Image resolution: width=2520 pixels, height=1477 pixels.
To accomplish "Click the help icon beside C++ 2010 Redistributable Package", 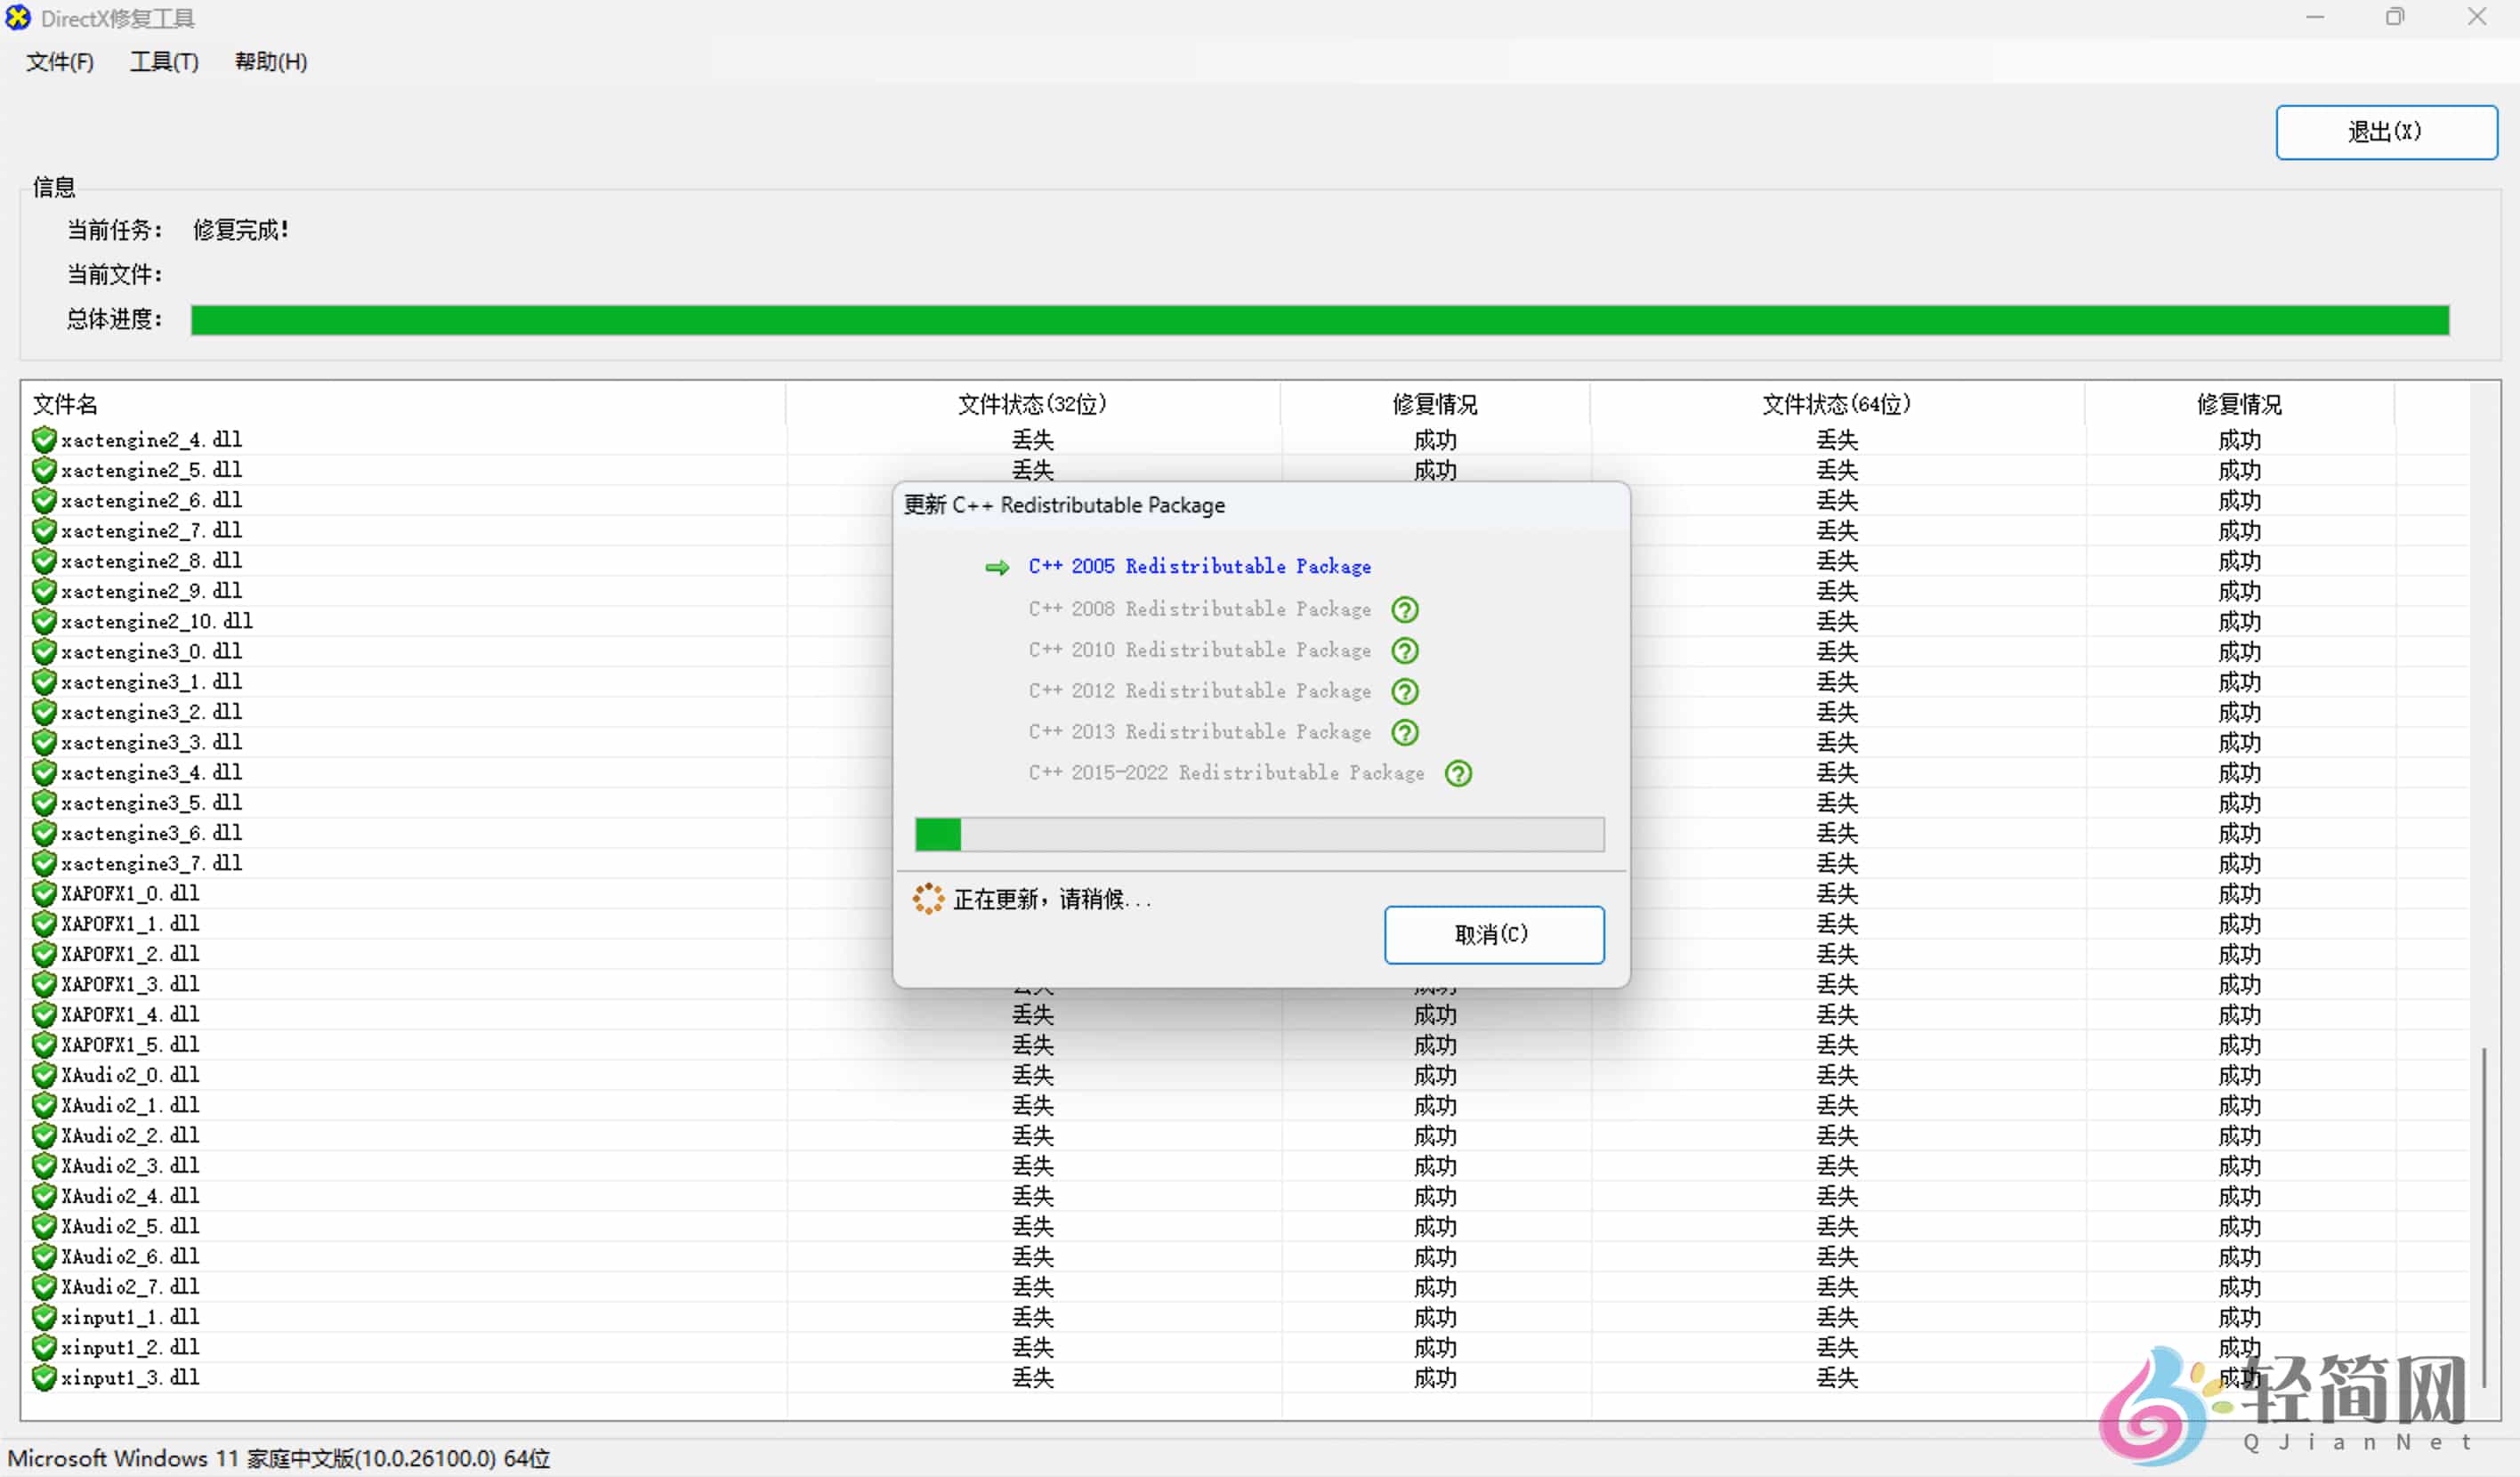I will (1405, 650).
